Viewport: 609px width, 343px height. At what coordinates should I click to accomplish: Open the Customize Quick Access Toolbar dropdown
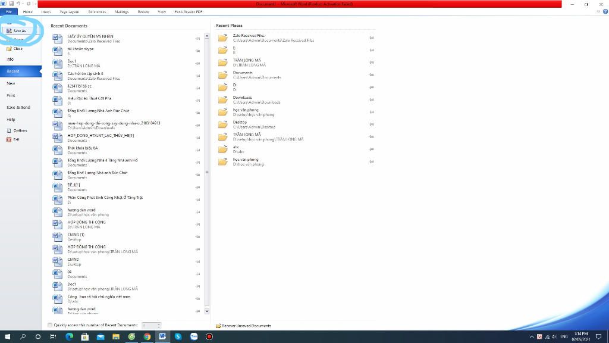click(35, 4)
